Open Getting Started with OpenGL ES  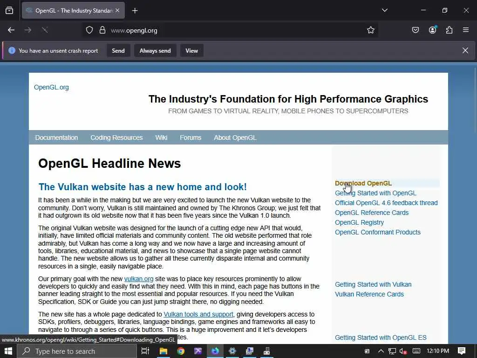pos(381,337)
